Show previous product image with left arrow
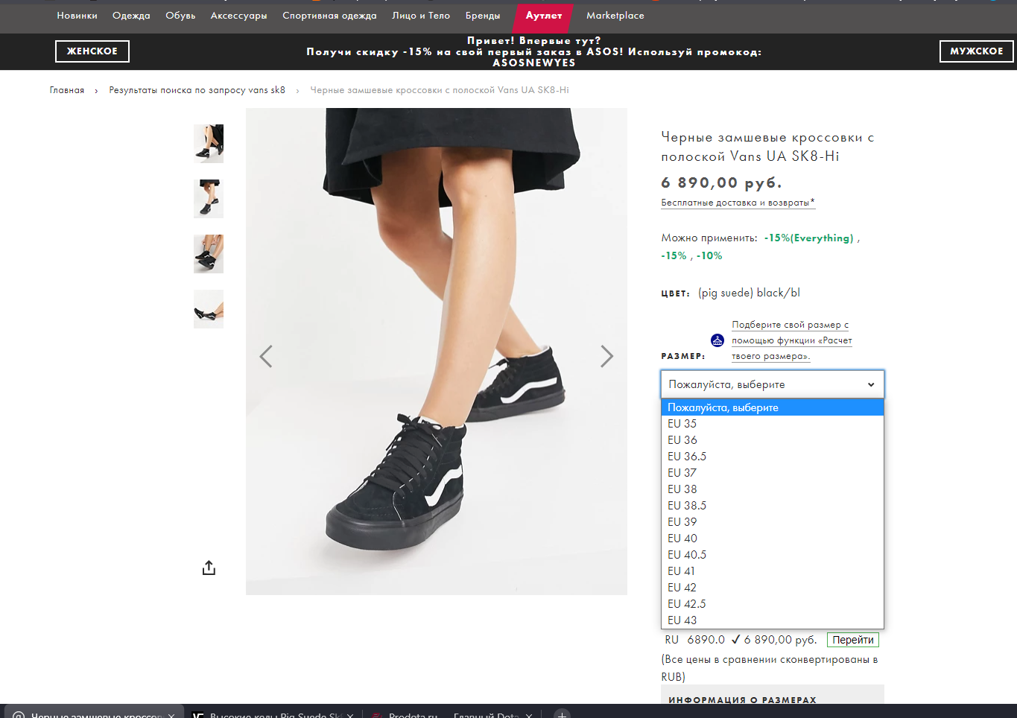 [x=266, y=357]
